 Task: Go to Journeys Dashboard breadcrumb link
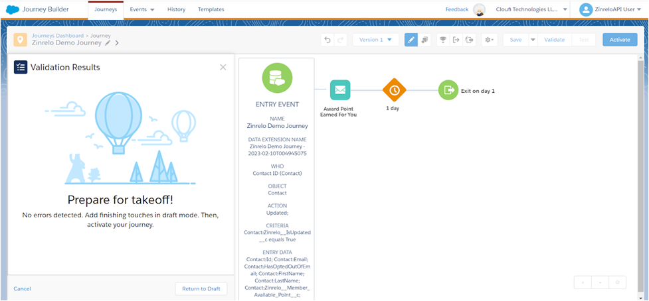point(58,36)
